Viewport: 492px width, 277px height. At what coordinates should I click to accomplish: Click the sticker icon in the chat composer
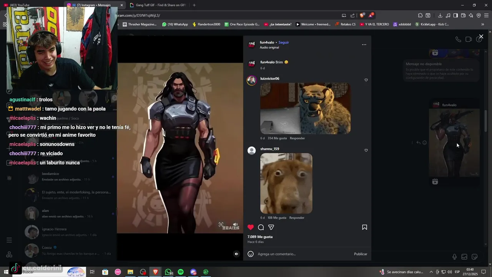pos(475,257)
